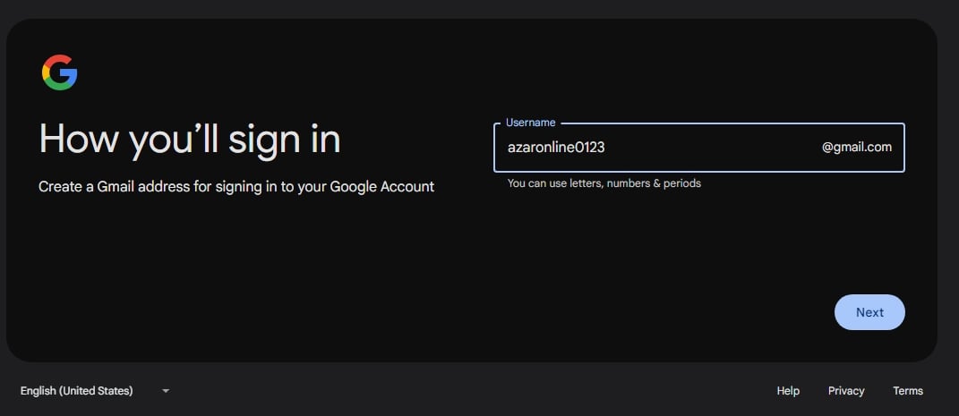Viewport: 959px width, 416px height.
Task: Open the Help link
Action: click(788, 391)
